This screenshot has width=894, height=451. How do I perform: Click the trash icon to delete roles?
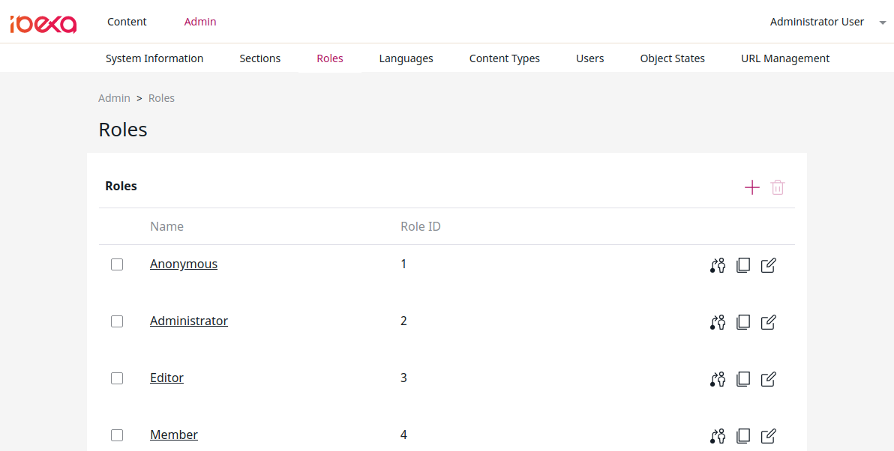[x=778, y=187]
